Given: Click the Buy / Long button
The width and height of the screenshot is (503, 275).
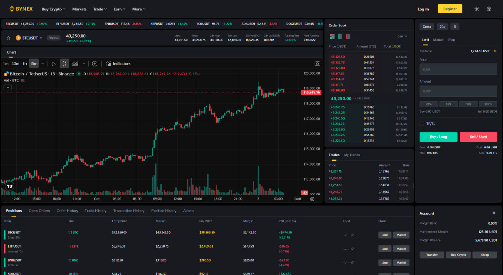Looking at the screenshot, I should [x=438, y=137].
